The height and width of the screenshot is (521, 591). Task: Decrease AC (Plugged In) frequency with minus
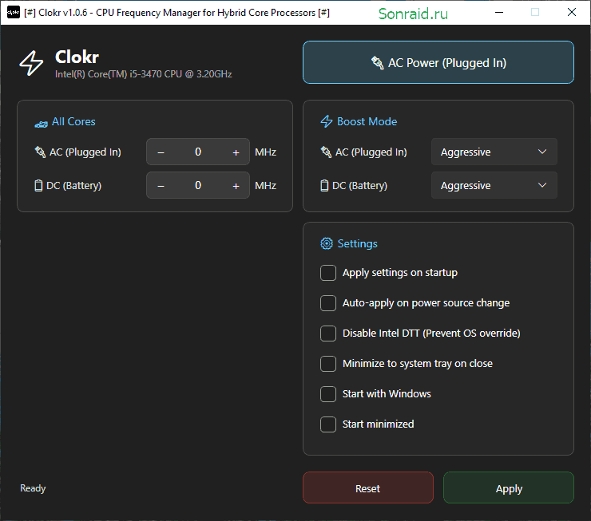click(161, 152)
